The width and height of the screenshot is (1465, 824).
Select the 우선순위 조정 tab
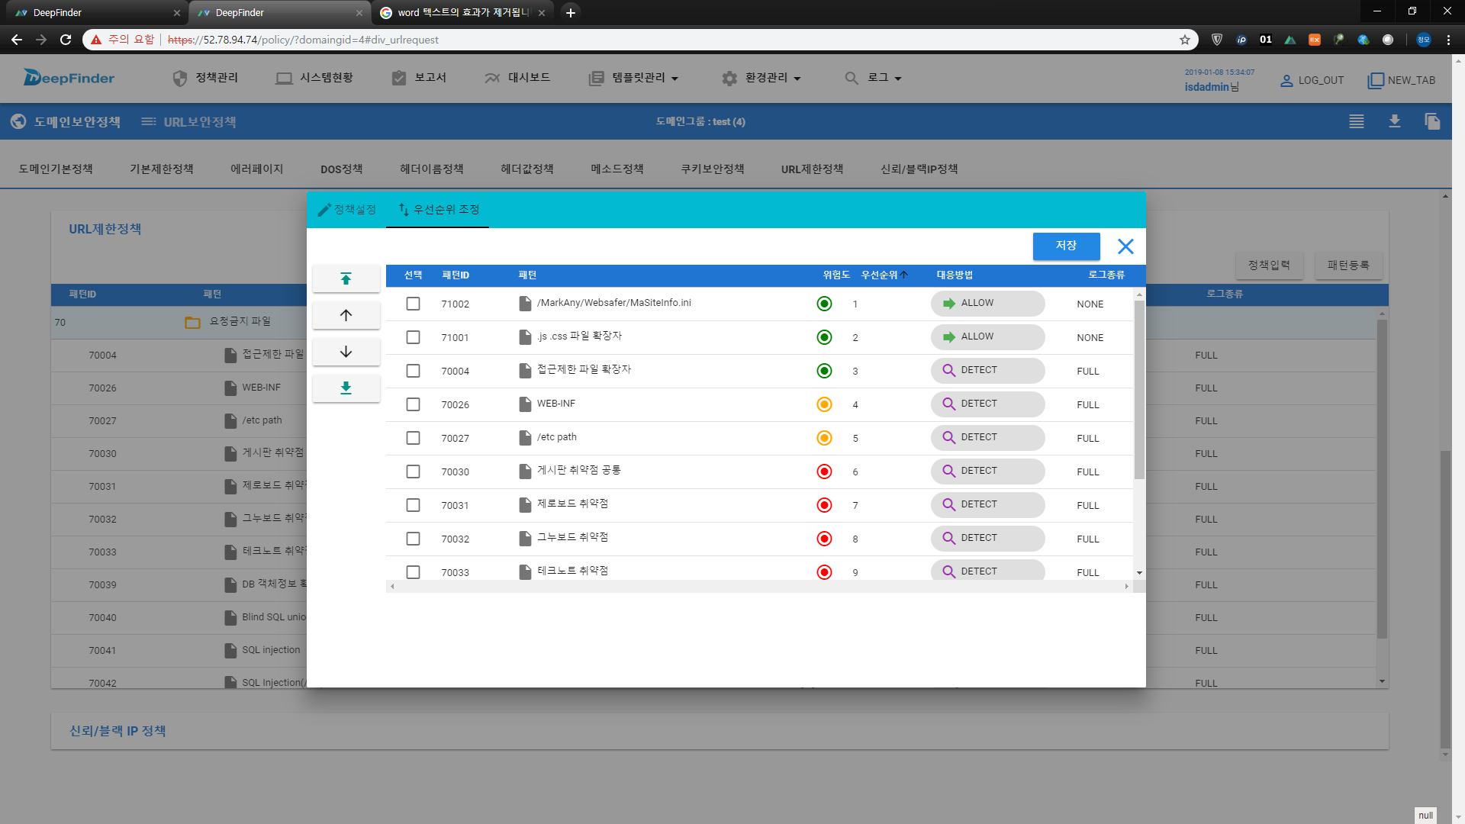pos(439,209)
